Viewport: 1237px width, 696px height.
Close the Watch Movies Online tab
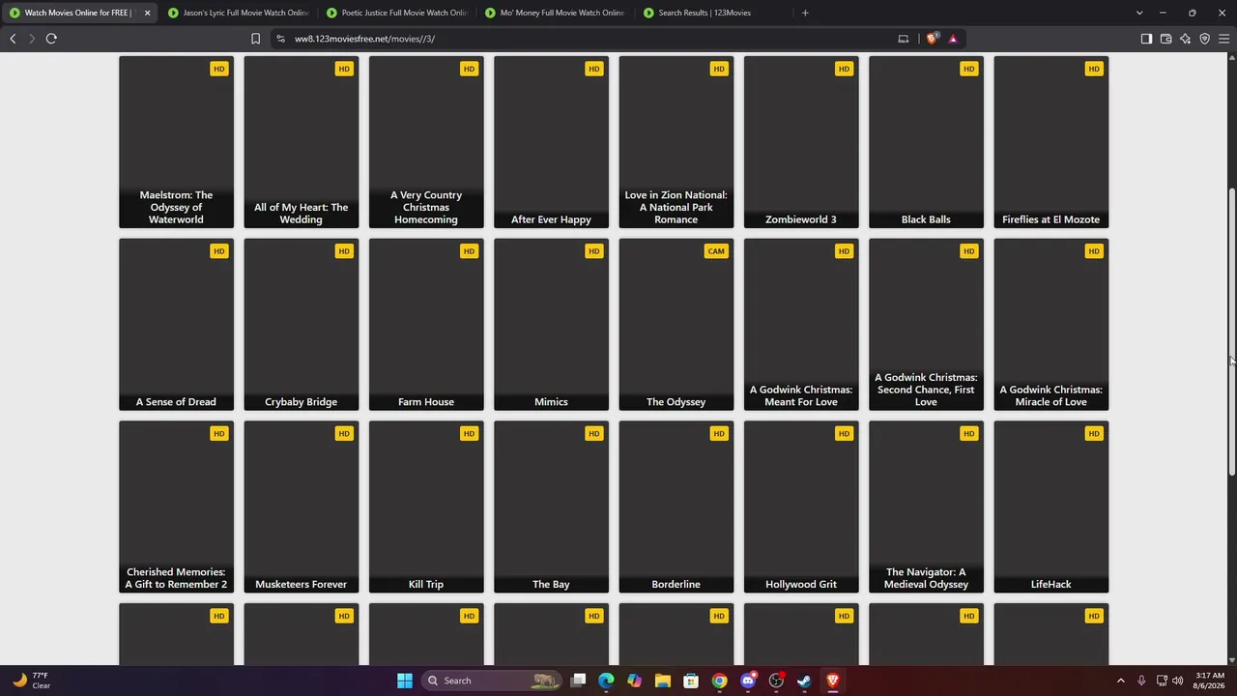147,13
